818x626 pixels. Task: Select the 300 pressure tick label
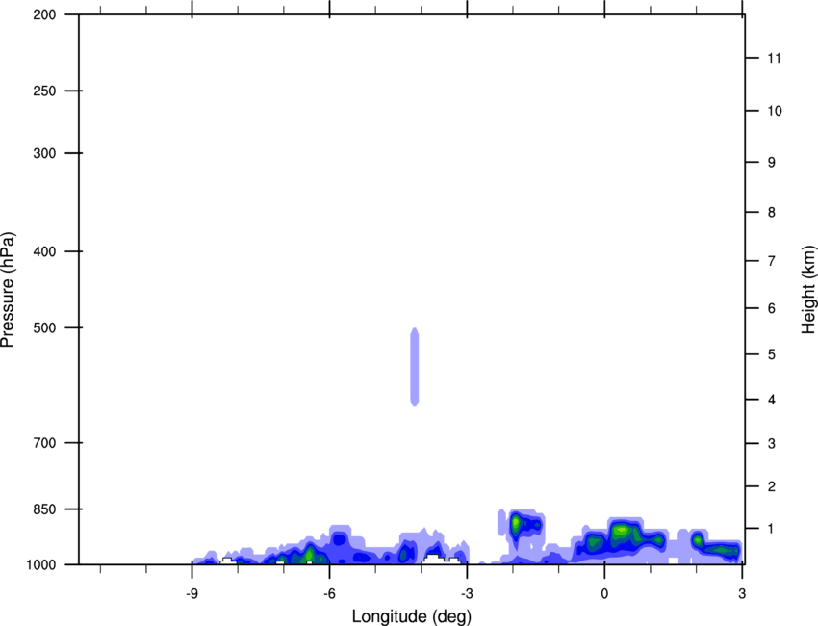click(x=44, y=153)
